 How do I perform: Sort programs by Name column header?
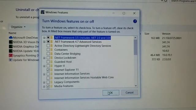[12, 33]
